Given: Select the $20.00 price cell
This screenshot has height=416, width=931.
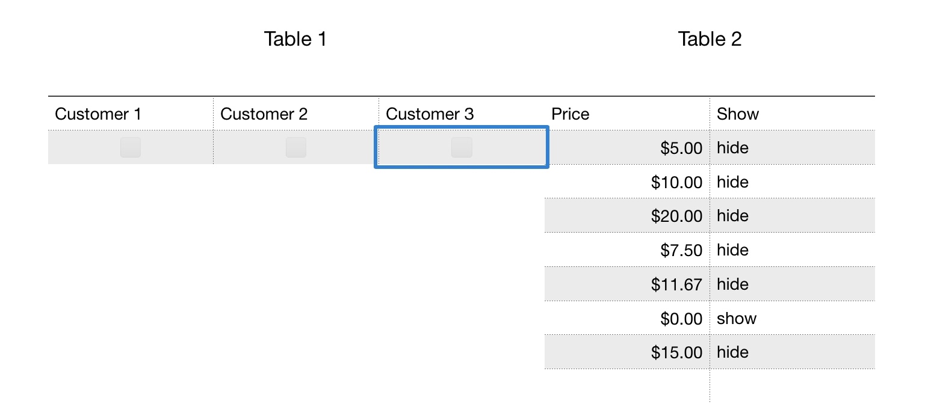Looking at the screenshot, I should point(627,216).
